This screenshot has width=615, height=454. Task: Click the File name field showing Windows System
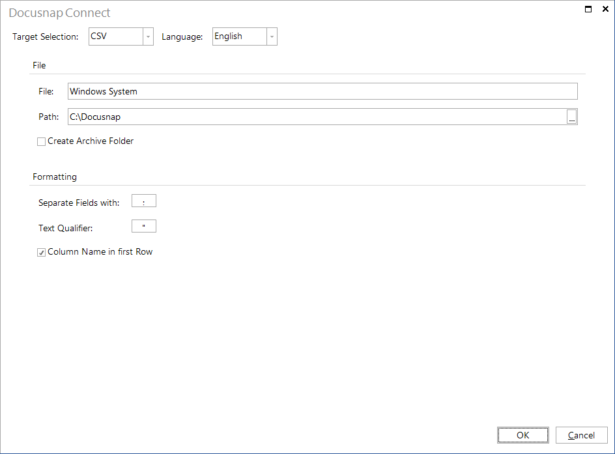click(322, 91)
